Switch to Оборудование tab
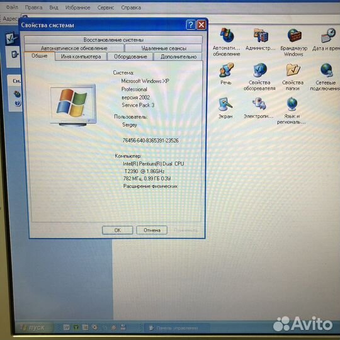This screenshot has height=340, width=340. pyautogui.click(x=130, y=57)
